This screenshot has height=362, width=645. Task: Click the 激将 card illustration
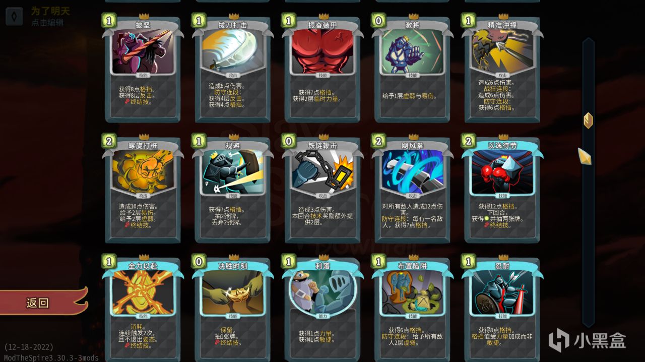coord(413,51)
